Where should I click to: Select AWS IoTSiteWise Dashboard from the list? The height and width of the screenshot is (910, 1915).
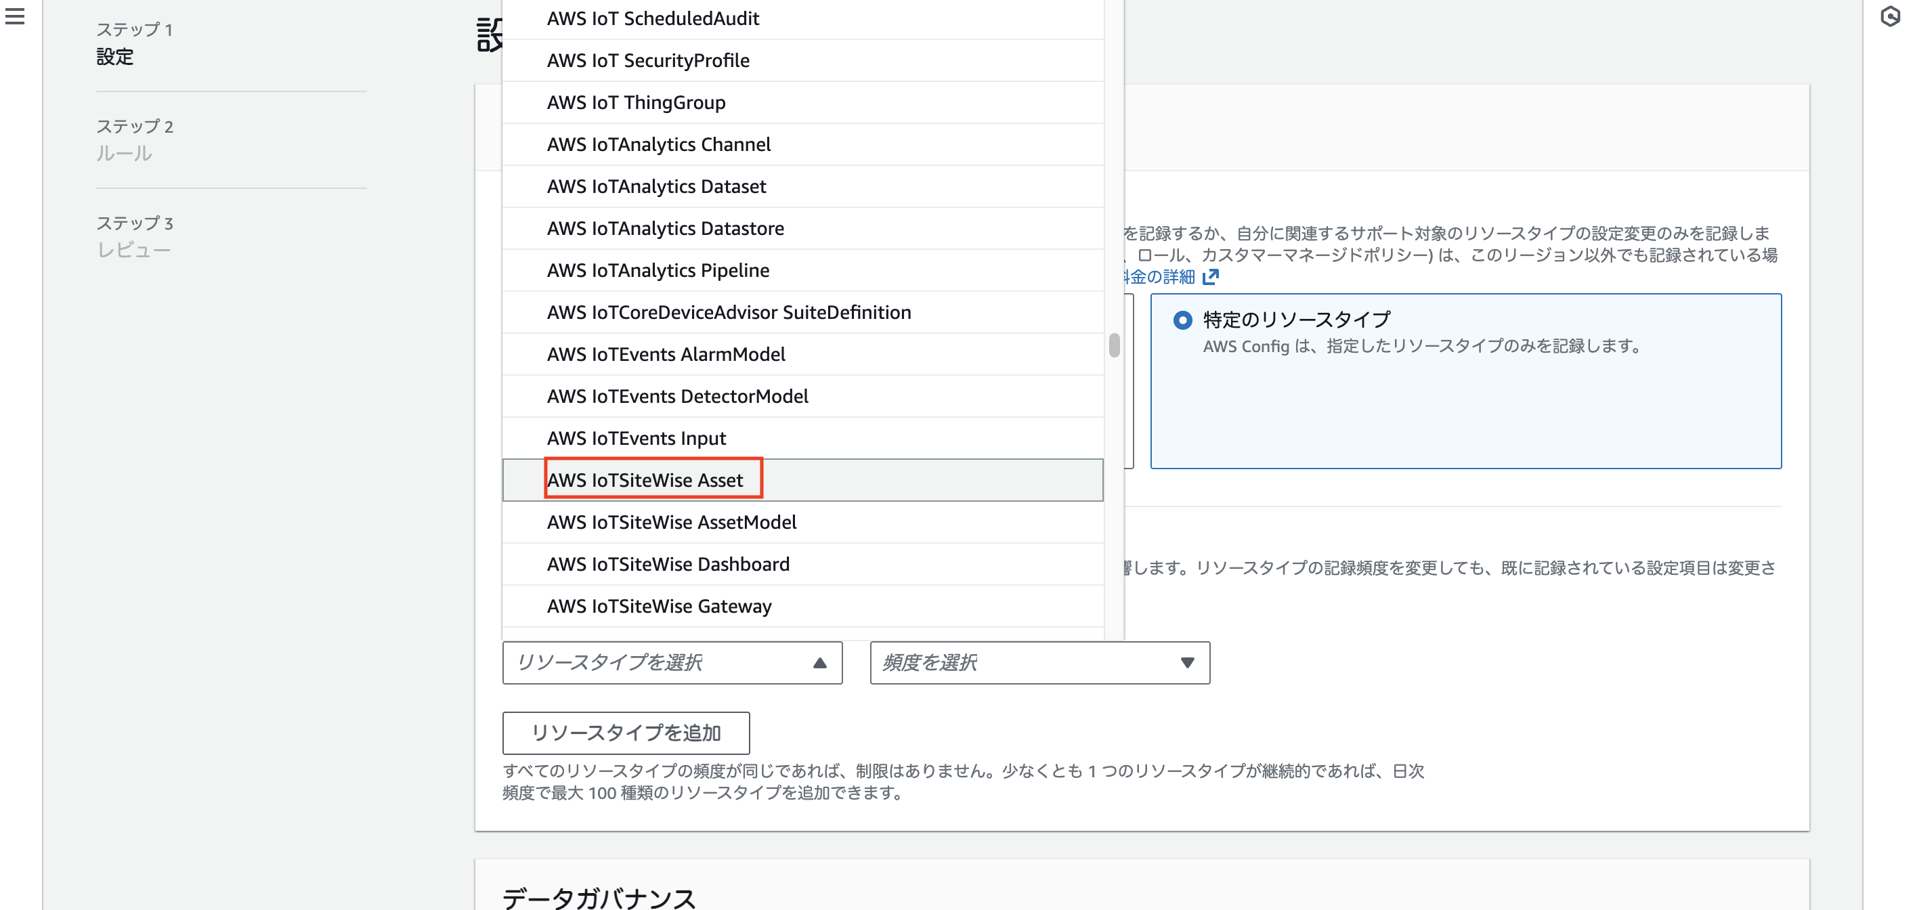[668, 563]
